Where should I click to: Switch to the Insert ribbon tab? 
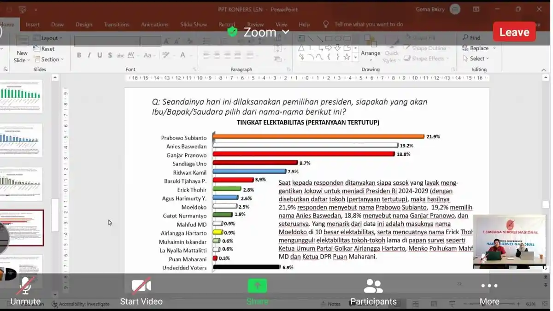tap(33, 24)
